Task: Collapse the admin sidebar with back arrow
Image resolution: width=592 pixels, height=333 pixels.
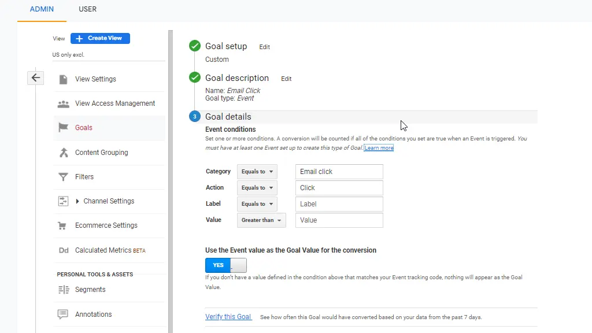Action: [x=35, y=77]
